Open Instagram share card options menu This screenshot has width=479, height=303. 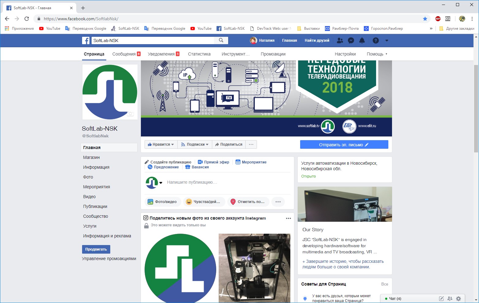tap(288, 218)
